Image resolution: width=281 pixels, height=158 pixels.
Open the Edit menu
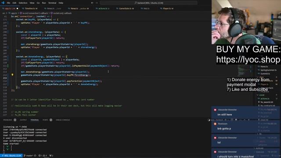14,3
